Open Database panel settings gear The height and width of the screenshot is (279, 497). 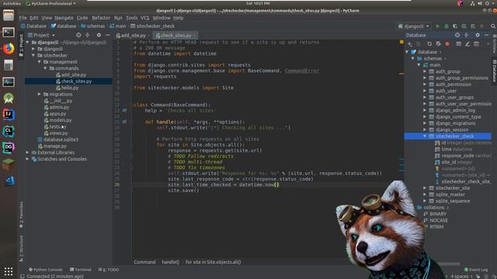click(478, 35)
